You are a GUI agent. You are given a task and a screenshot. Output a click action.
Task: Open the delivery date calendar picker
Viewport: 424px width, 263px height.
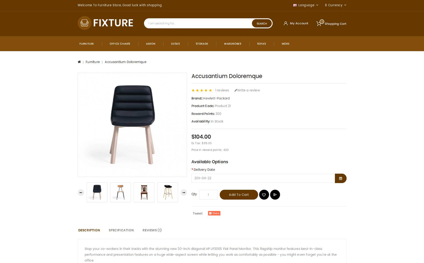point(341,178)
